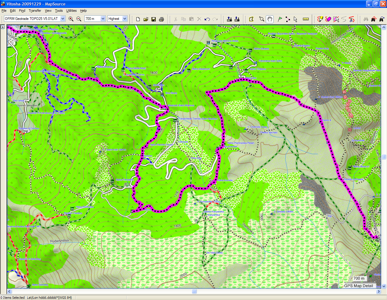The image size is (387, 300).
Task: Select the Track Divide scissors tool
Action: (352, 19)
